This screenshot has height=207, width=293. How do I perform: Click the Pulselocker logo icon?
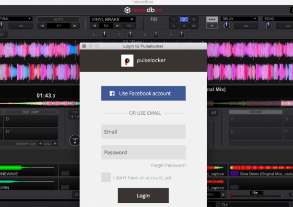(x=127, y=61)
